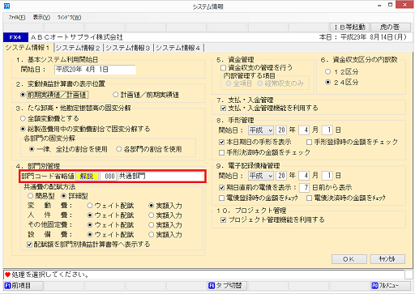The width and height of the screenshot is (415, 294).
Task: Click the red heart status icon
Action: pyautogui.click(x=7, y=275)
